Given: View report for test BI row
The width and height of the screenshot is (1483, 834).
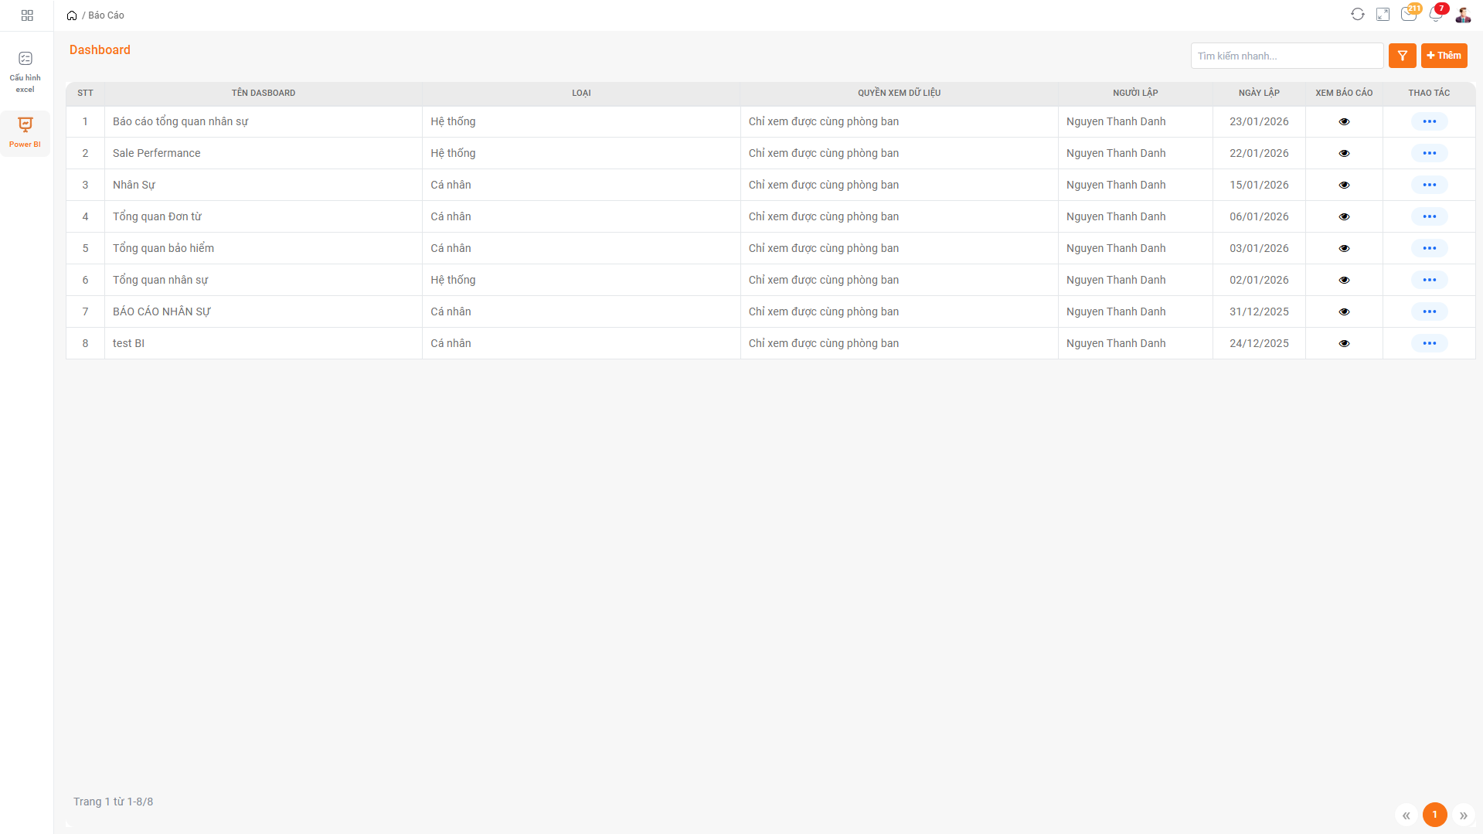Looking at the screenshot, I should pyautogui.click(x=1344, y=343).
